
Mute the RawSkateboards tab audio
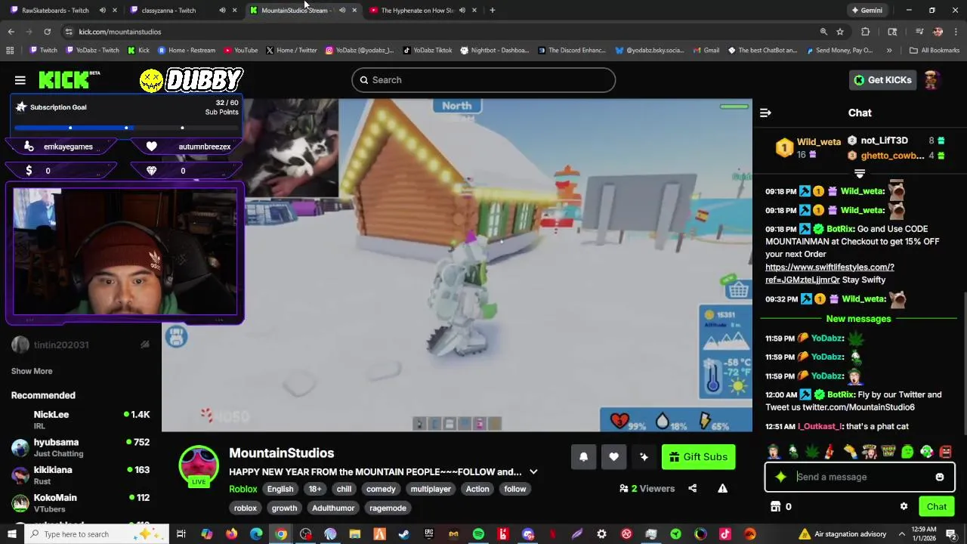click(x=102, y=11)
